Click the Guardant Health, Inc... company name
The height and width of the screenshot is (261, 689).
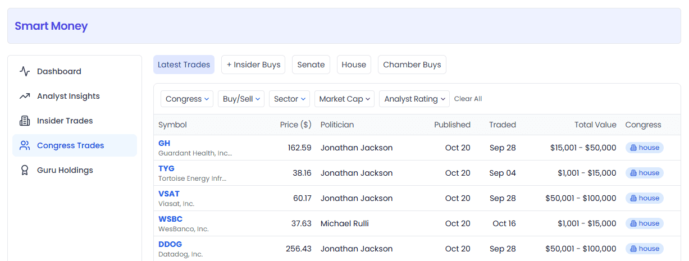[195, 153]
